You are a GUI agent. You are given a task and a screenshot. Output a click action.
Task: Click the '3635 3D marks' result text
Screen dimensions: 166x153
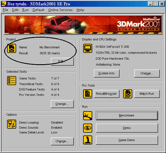[x=50, y=53]
